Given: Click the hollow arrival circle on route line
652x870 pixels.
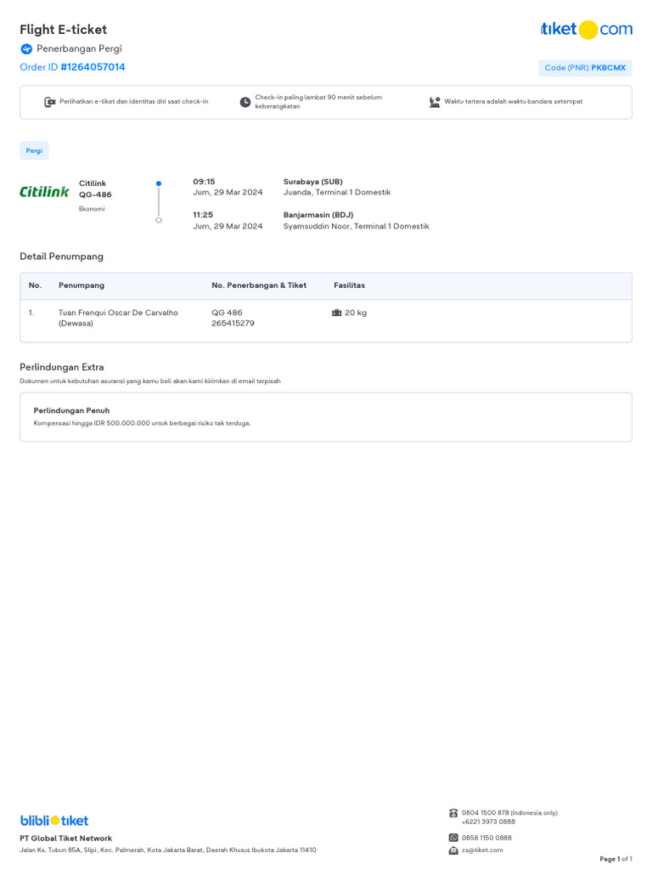Looking at the screenshot, I should 159,220.
